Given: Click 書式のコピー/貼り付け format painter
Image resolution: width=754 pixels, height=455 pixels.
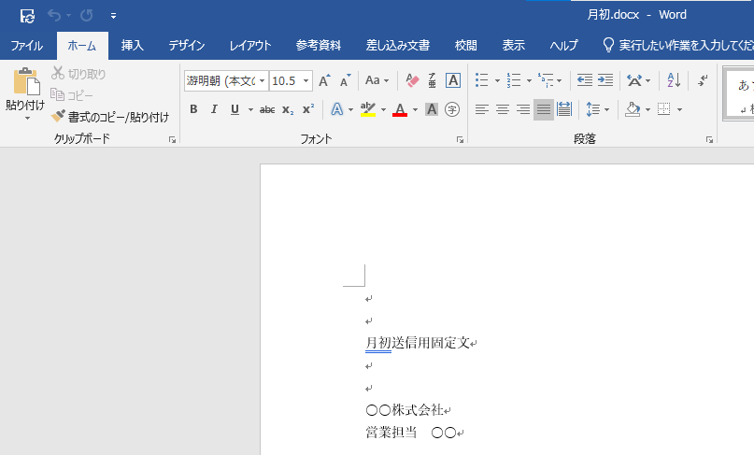Looking at the screenshot, I should (x=110, y=117).
